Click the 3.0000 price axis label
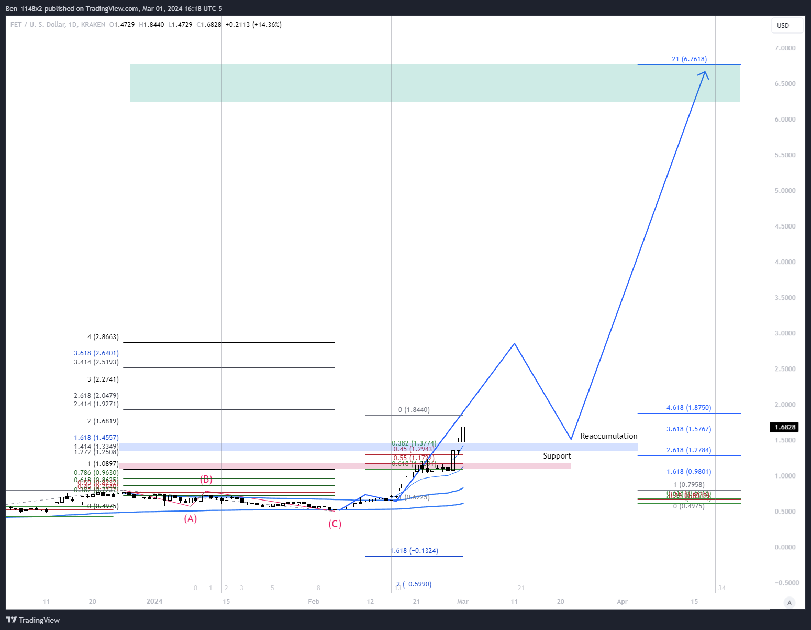811x630 pixels. pos(785,333)
